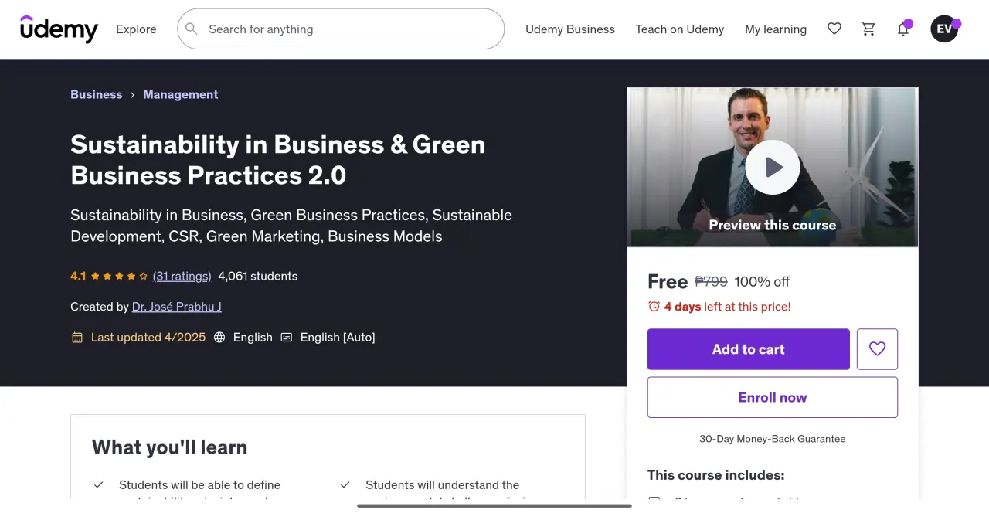Click Enroll now button
The image size is (989, 513).
(773, 397)
